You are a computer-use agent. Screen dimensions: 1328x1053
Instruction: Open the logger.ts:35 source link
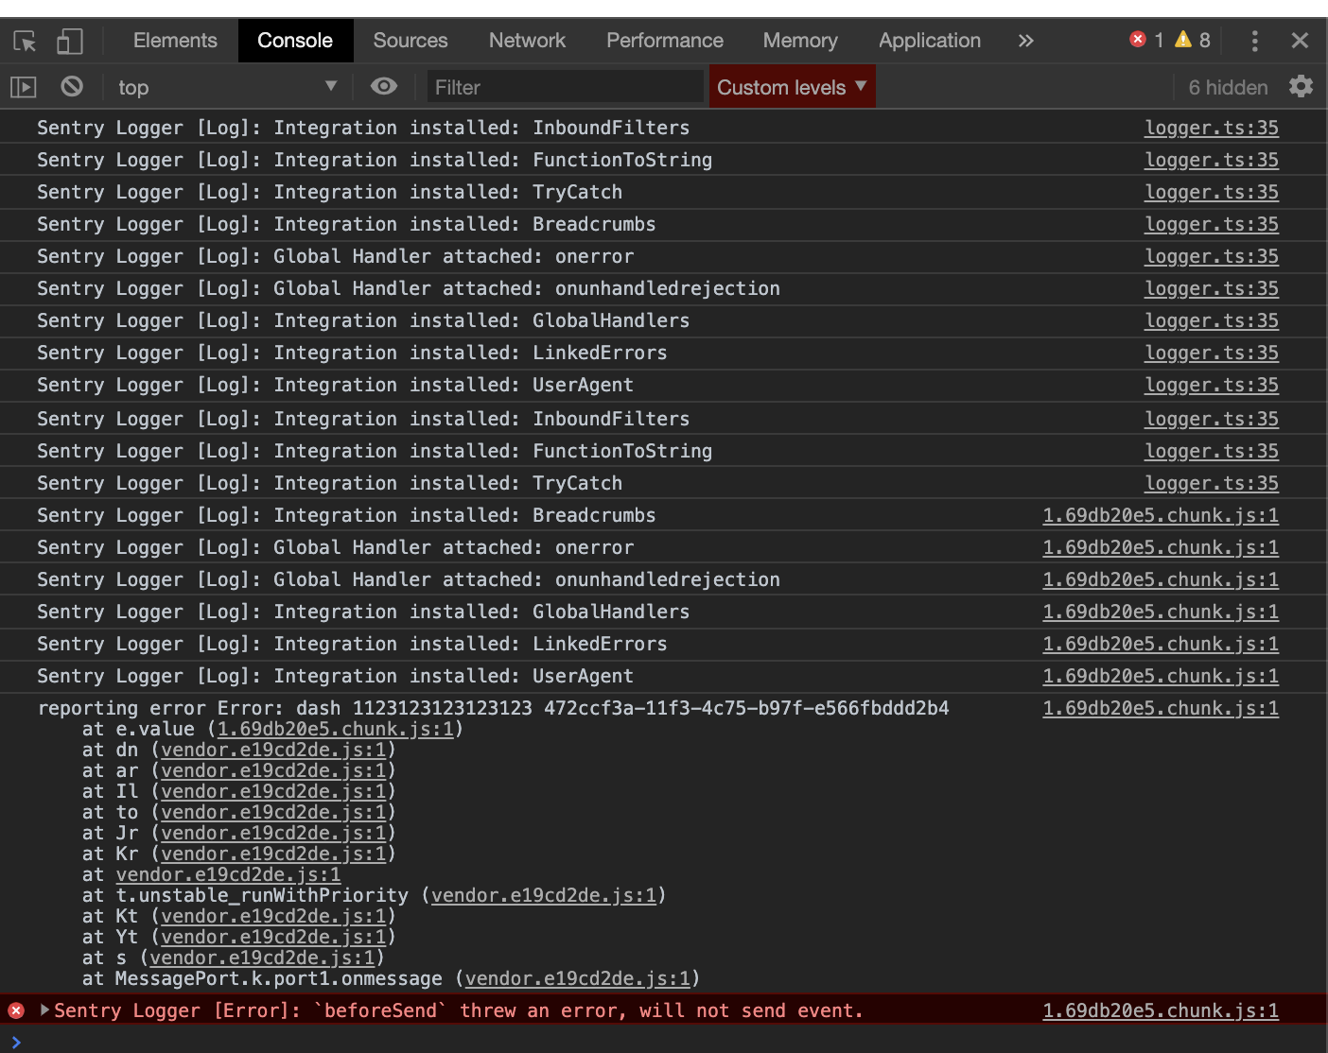point(1212,128)
